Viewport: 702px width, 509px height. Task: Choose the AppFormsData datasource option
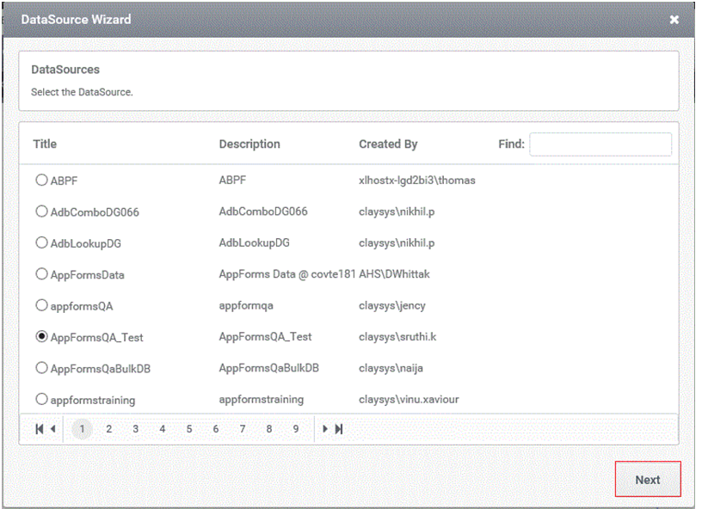[41, 274]
